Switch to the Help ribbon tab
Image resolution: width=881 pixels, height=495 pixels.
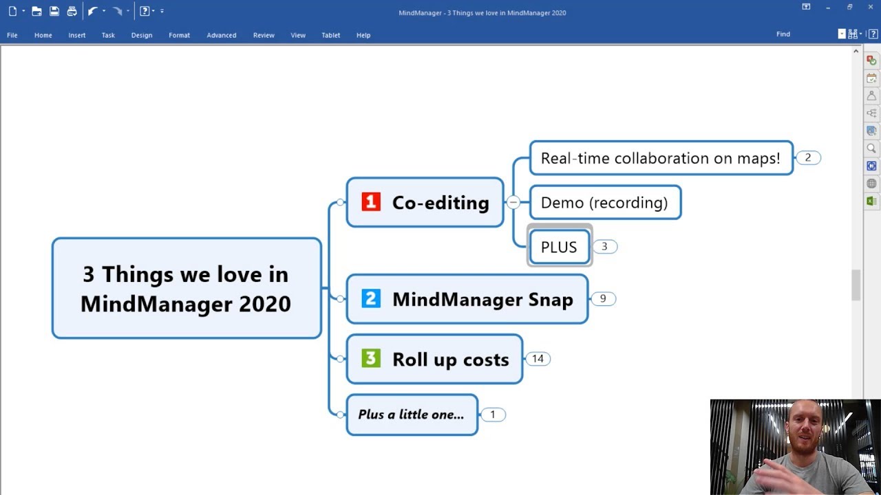(x=363, y=35)
